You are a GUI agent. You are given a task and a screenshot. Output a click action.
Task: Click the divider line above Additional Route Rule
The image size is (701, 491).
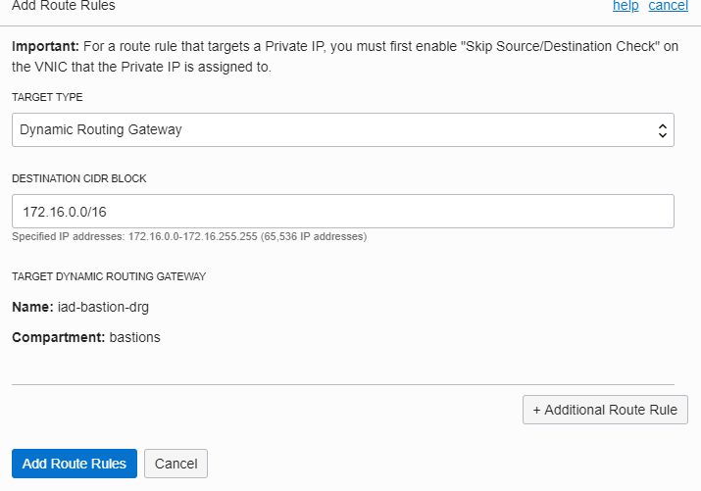point(343,384)
